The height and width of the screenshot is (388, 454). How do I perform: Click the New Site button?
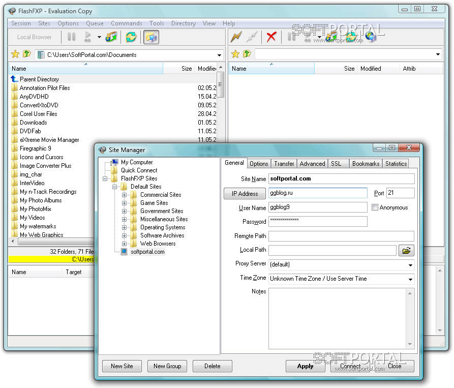pos(122,366)
